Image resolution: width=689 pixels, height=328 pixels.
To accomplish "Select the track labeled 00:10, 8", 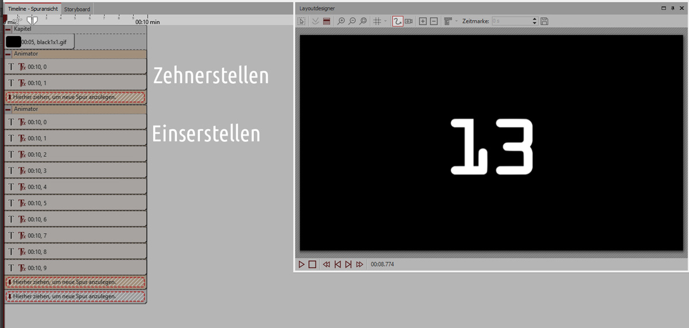I will coord(75,252).
